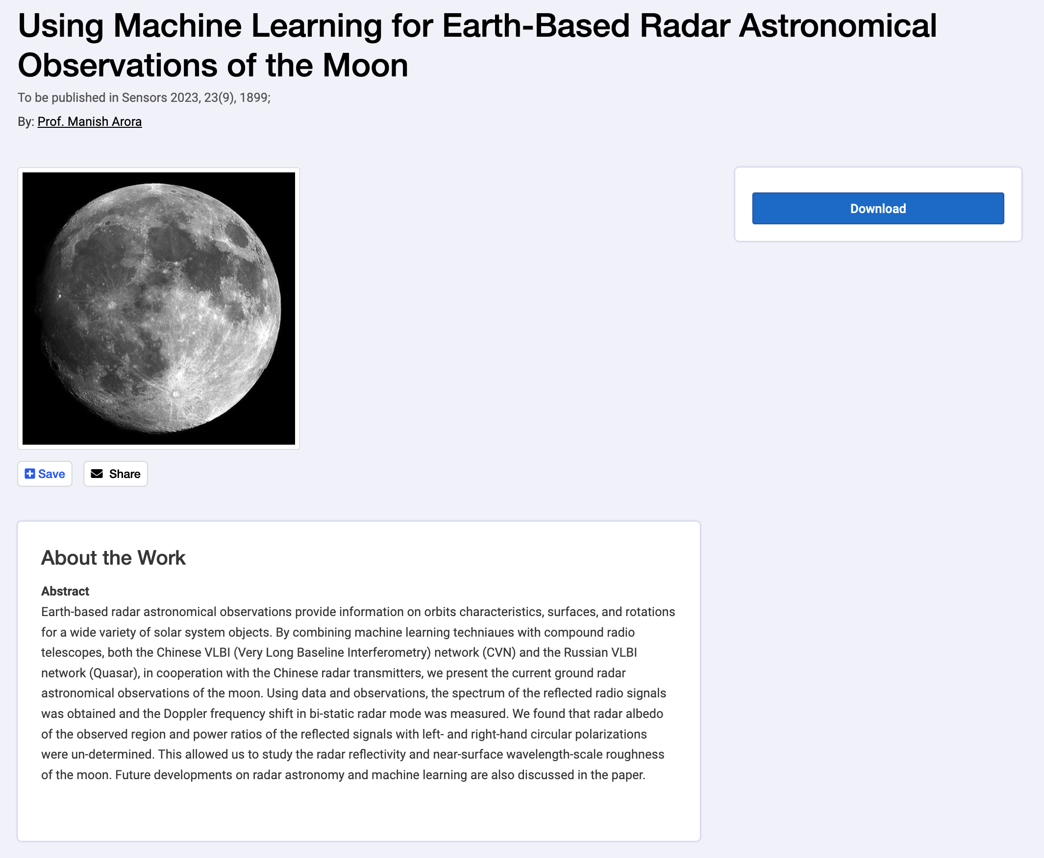The height and width of the screenshot is (858, 1044).
Task: Open the full moon photo thumbnail
Action: click(159, 309)
